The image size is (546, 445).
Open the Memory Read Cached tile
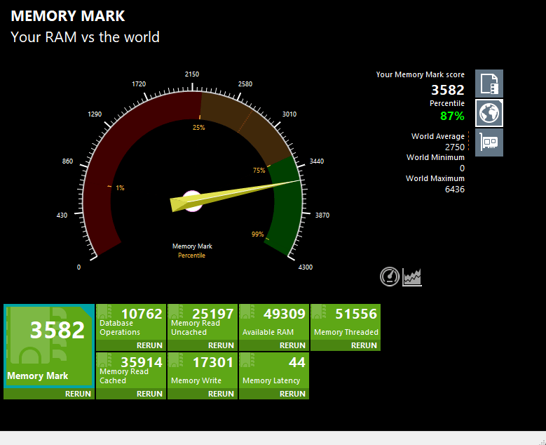(x=131, y=371)
